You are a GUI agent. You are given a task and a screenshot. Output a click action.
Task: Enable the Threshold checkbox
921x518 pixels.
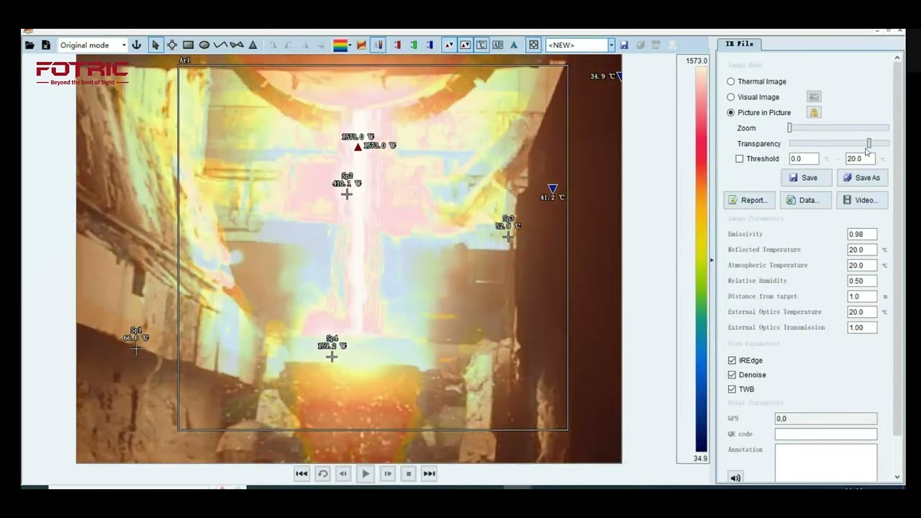[739, 159]
